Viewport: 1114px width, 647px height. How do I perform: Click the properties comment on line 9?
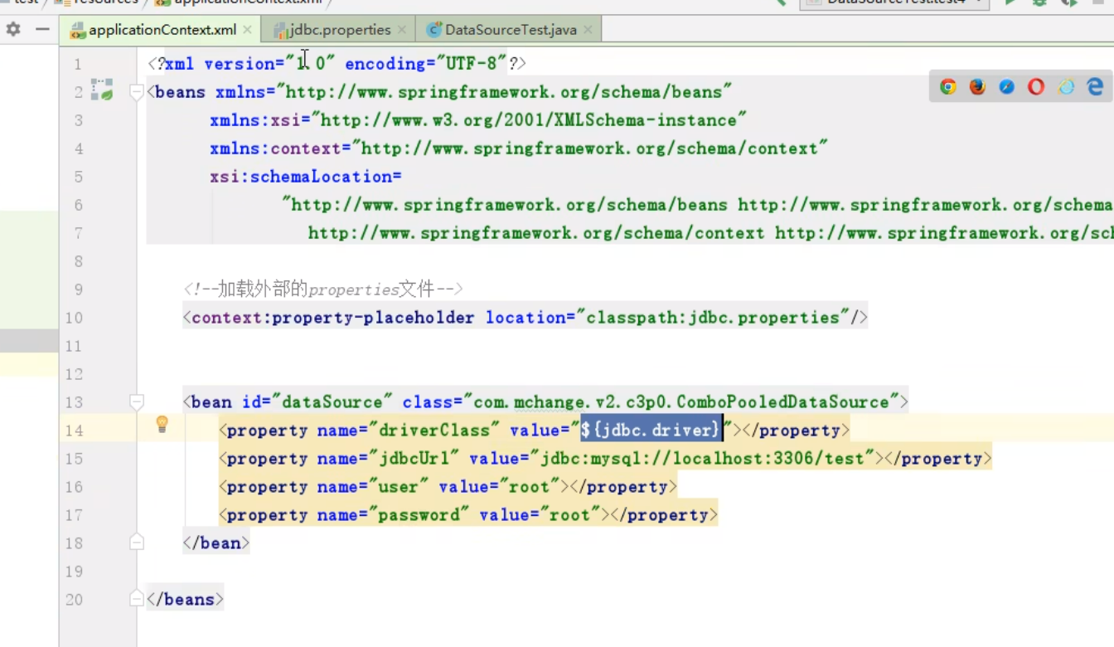point(323,289)
